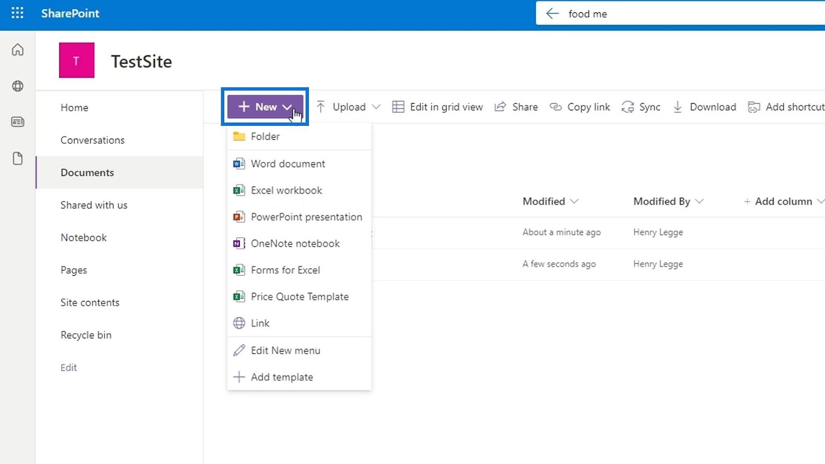Click the Copy link button label
Viewport: 825px width, 464px height.
click(588, 107)
